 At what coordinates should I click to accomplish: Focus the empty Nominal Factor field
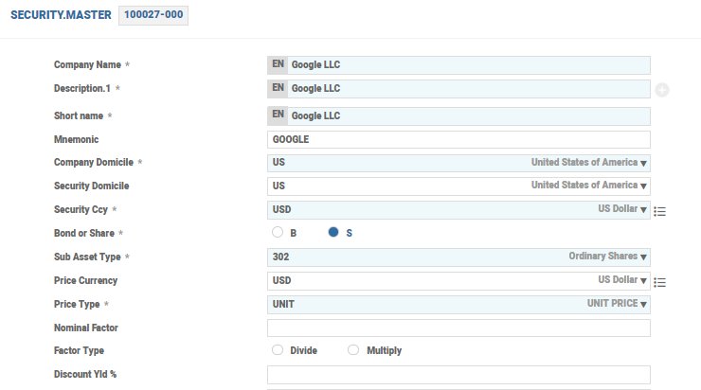458,328
